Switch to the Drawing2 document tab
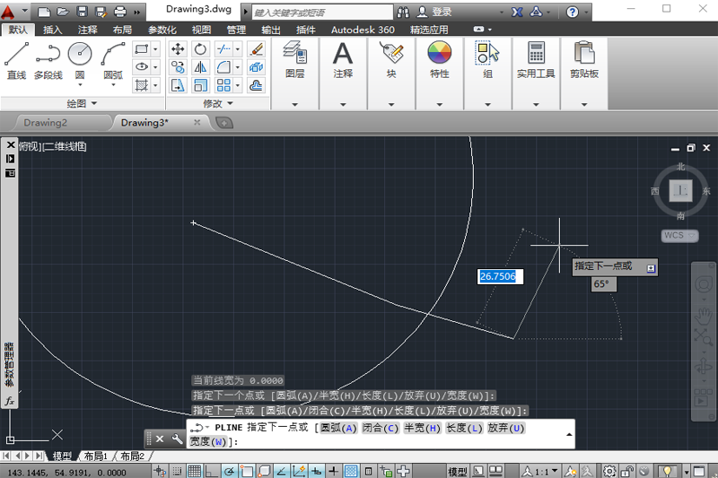718x478 pixels. click(x=46, y=123)
